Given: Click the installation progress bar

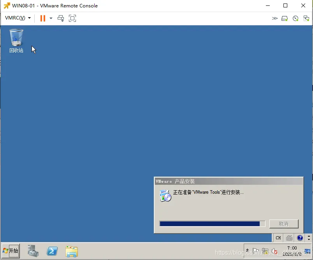Looking at the screenshot, I should (x=212, y=224).
